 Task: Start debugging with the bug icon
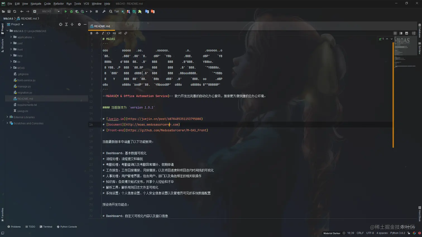[71, 11]
